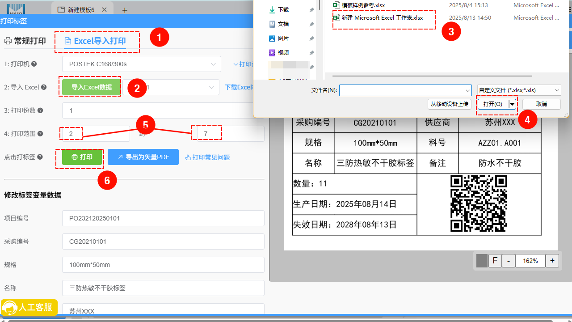Click the F fit button in zoom toolbar
The height and width of the screenshot is (322, 572).
(x=495, y=261)
